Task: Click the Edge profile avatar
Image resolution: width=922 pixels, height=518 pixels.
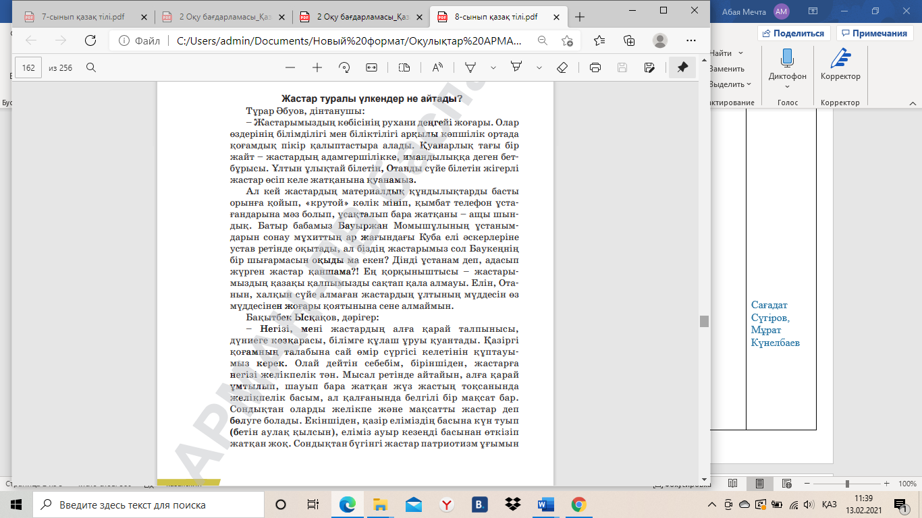Action: click(x=660, y=40)
